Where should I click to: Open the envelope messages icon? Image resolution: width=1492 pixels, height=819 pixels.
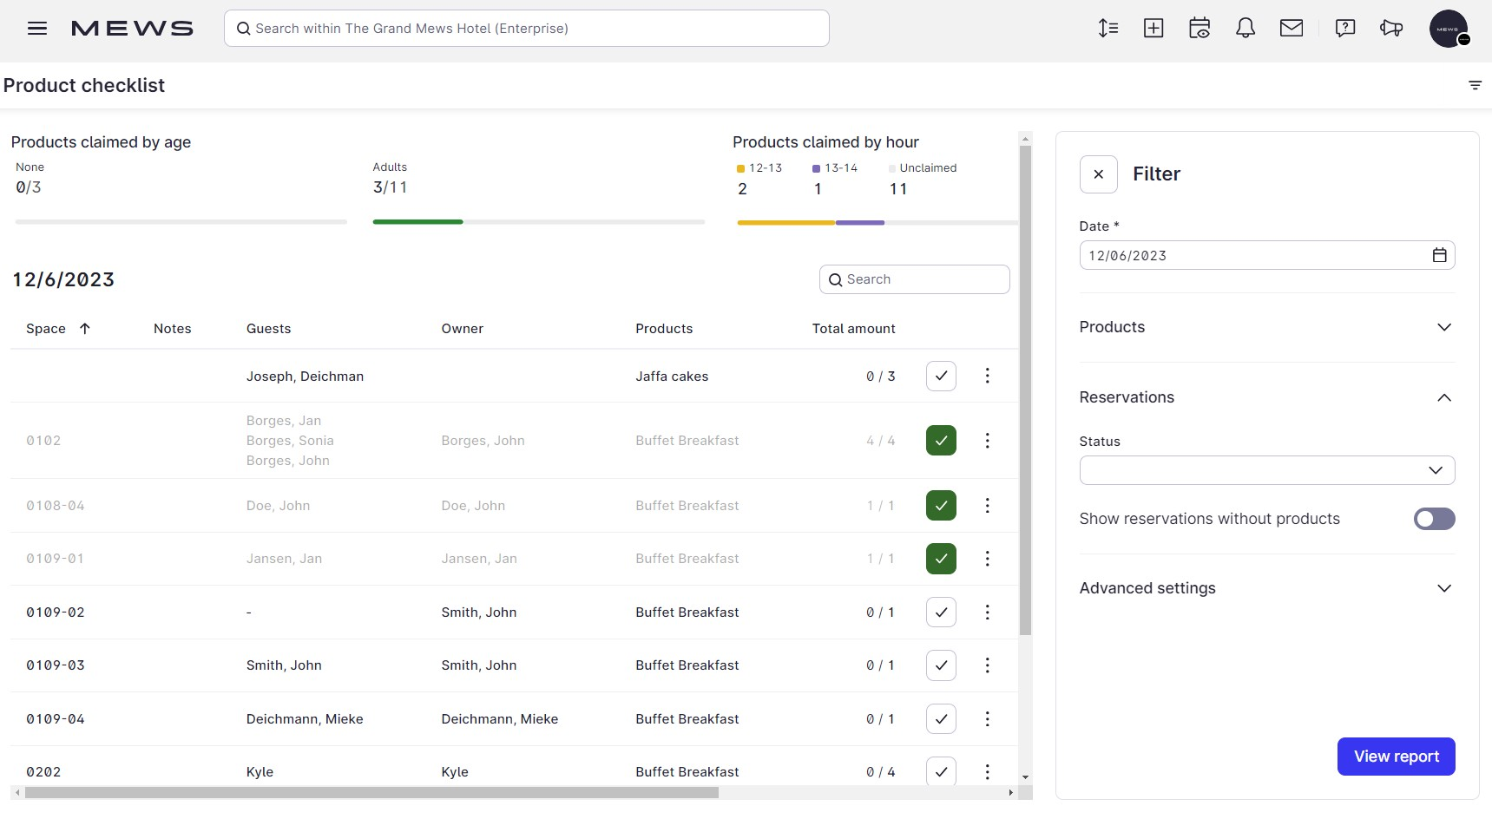coord(1292,29)
